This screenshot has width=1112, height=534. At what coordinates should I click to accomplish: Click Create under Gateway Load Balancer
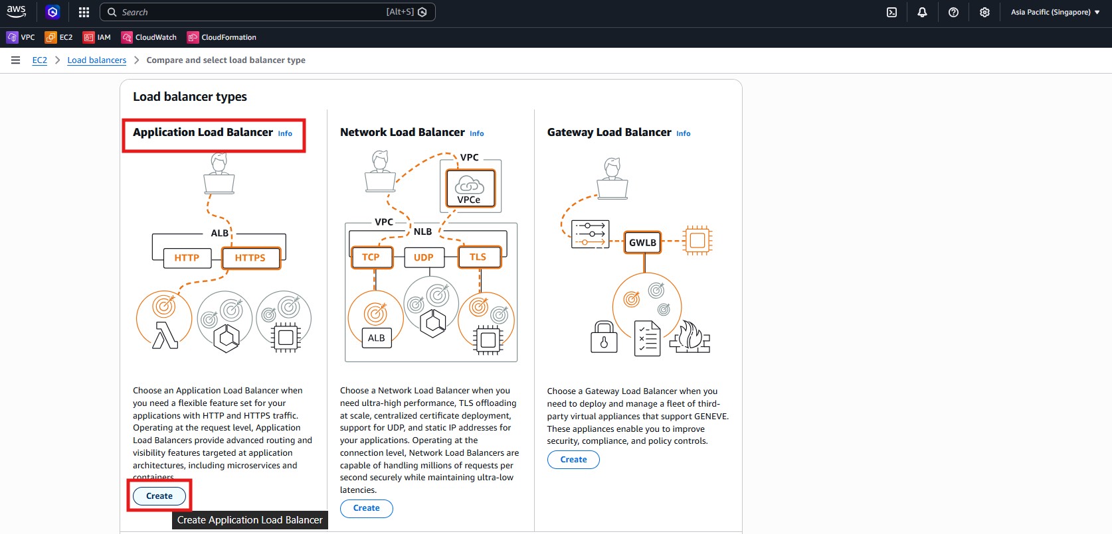[573, 460]
